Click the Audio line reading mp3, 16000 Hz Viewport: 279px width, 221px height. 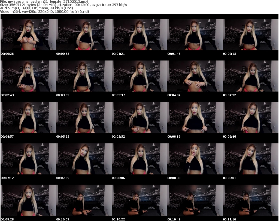tap(37, 8)
